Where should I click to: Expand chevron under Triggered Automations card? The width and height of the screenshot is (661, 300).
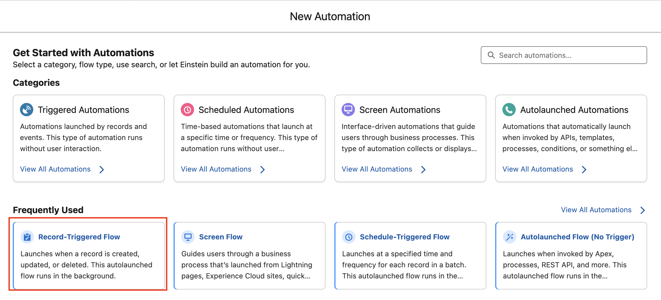[102, 169]
